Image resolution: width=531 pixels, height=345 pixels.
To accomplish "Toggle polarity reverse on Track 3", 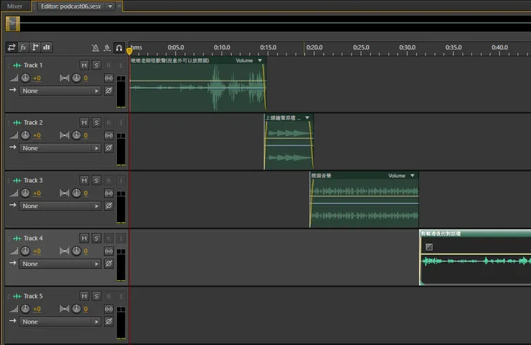I will pyautogui.click(x=108, y=206).
